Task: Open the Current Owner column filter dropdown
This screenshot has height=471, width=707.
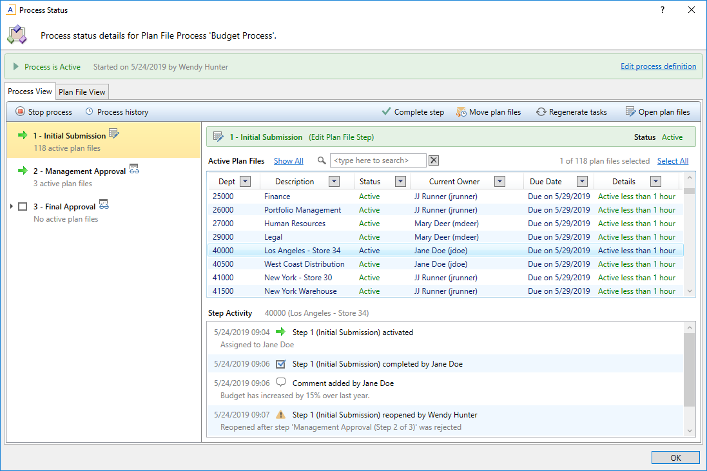Action: click(499, 181)
